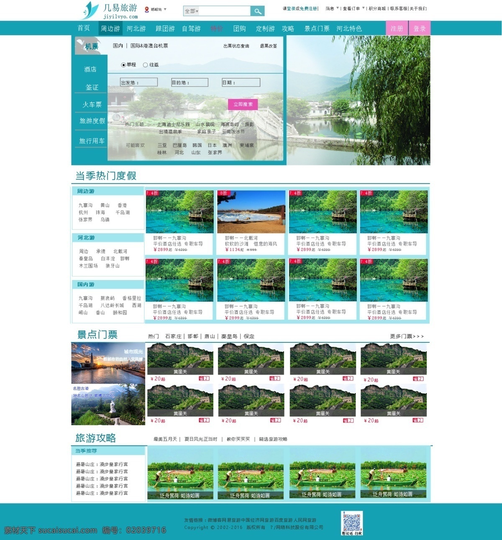Click the 巴厘岛 destination link
This screenshot has width=502, height=540.
(x=180, y=145)
